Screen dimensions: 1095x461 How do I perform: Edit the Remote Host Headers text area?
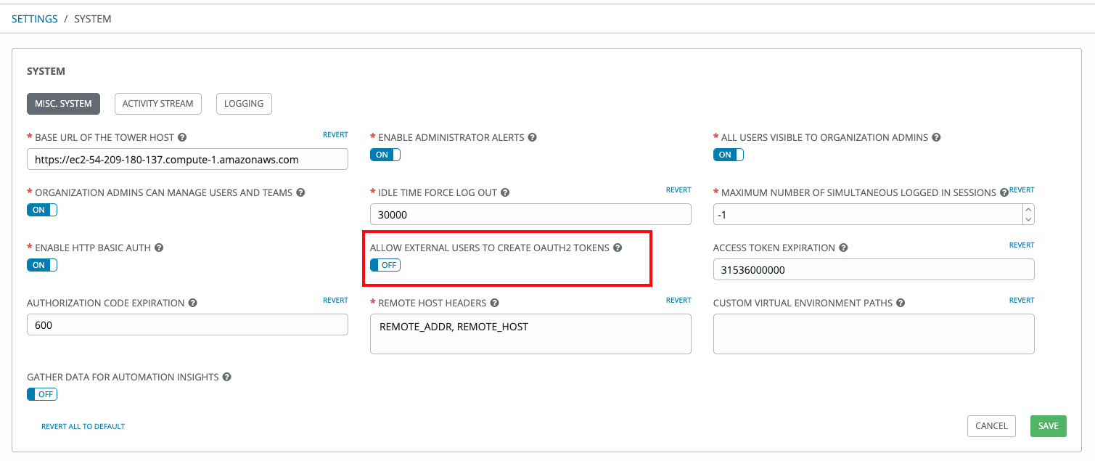click(x=530, y=334)
